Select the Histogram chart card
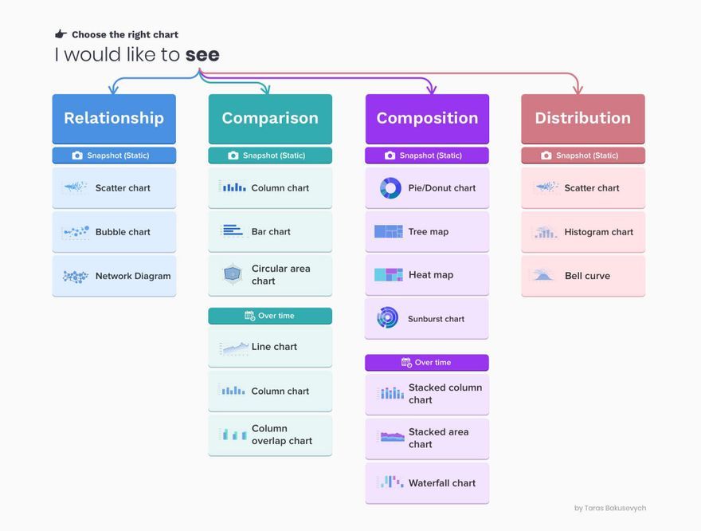 (x=583, y=232)
